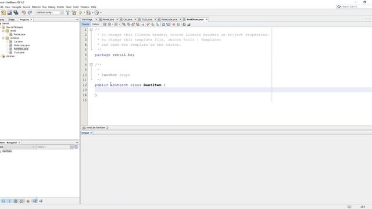The height and width of the screenshot is (209, 372).
Task: Collapse the license comment fold at line 1
Action: pos(91,30)
